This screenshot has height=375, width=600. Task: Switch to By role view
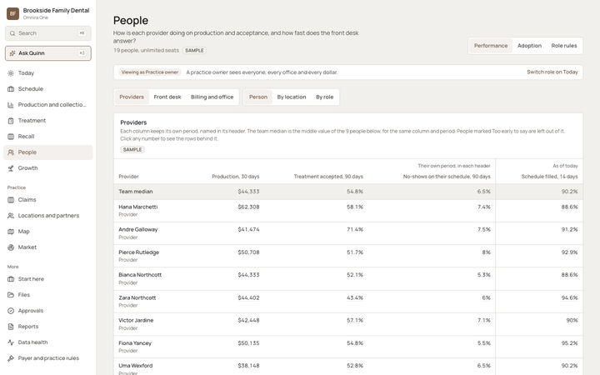pos(324,97)
